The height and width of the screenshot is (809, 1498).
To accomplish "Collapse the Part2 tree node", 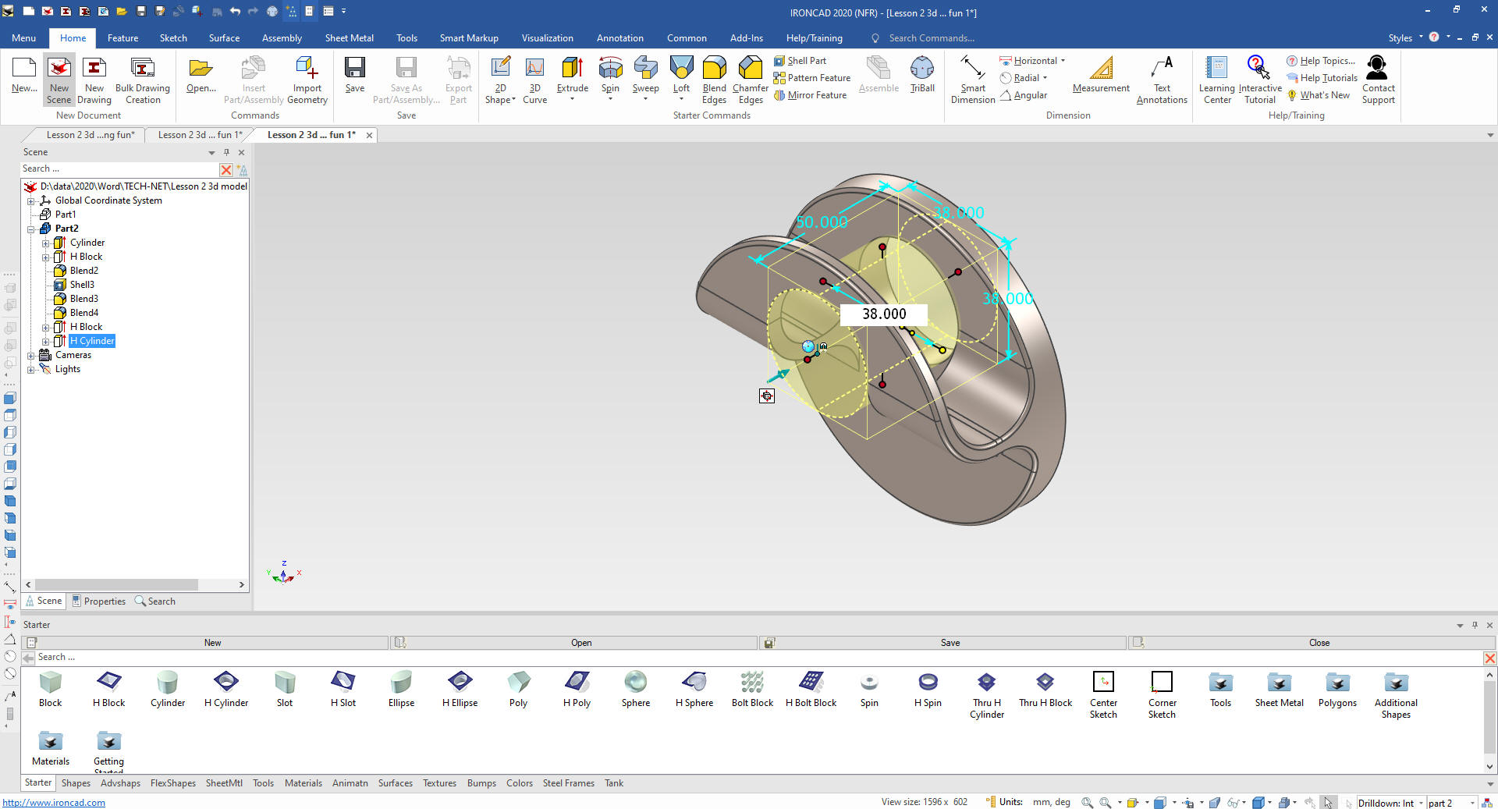I will point(31,229).
